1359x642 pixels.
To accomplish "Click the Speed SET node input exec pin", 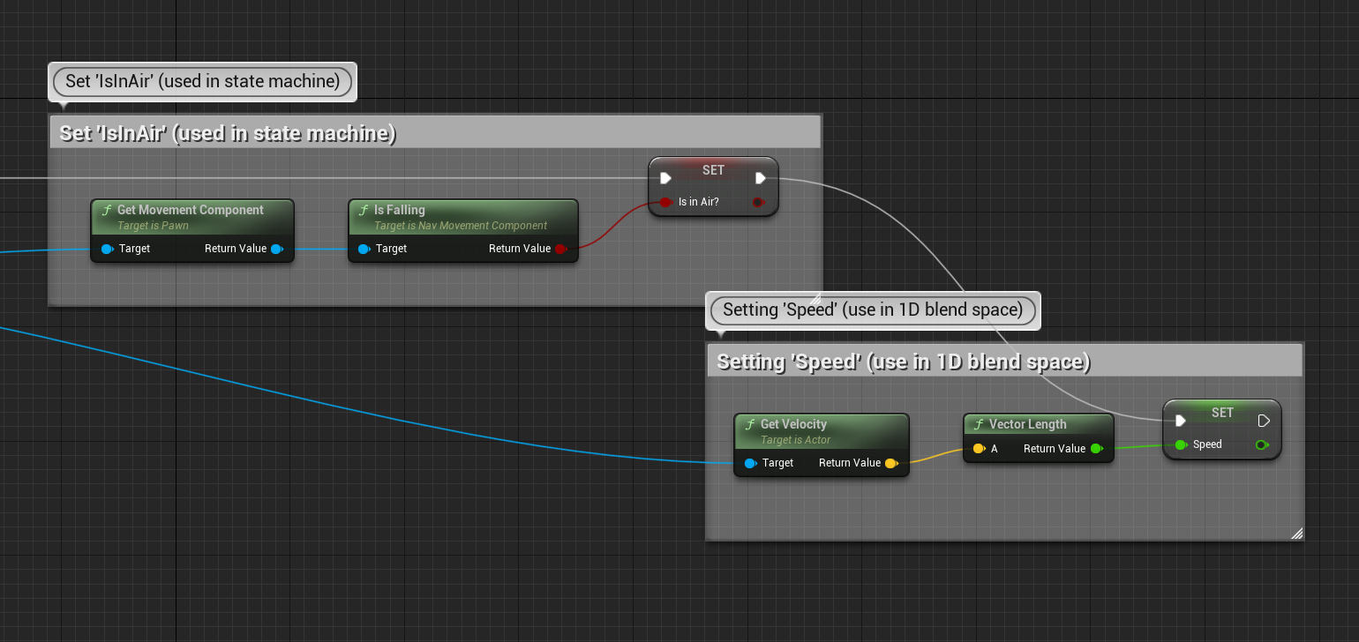I will [1181, 421].
